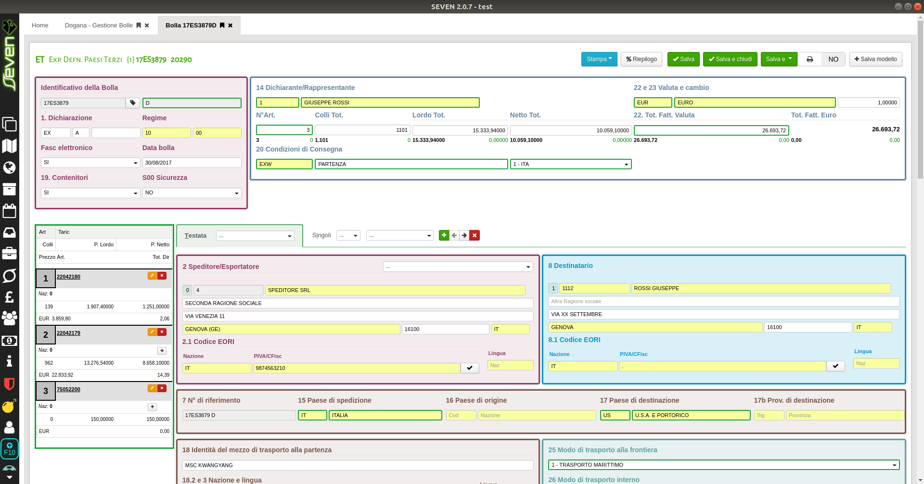Click the green plus add Singoli button
This screenshot has height=484, width=924.
tap(444, 235)
